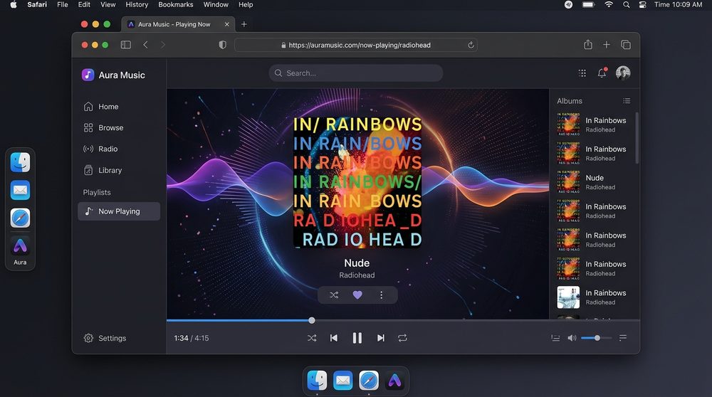Open the Help menu
Viewport: 712px width, 397px height.
pyautogui.click(x=246, y=4)
